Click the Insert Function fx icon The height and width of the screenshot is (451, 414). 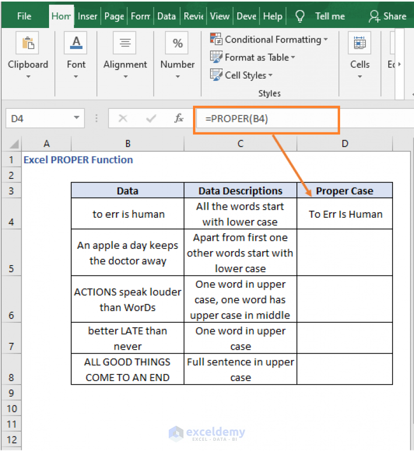178,118
